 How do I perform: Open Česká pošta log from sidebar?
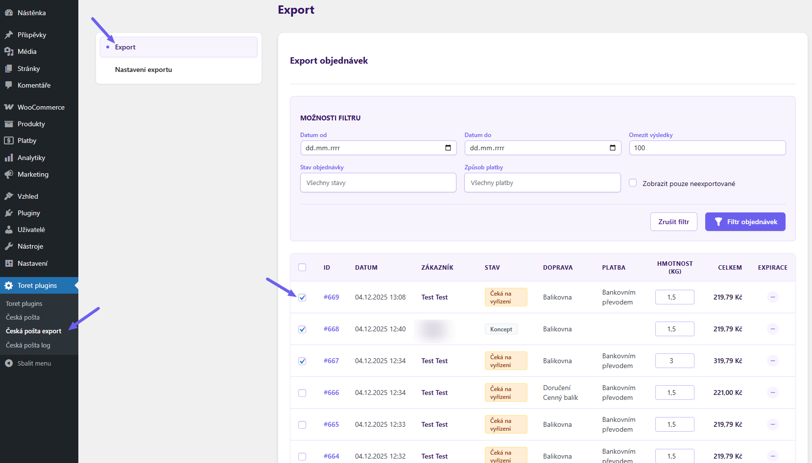pyautogui.click(x=27, y=345)
